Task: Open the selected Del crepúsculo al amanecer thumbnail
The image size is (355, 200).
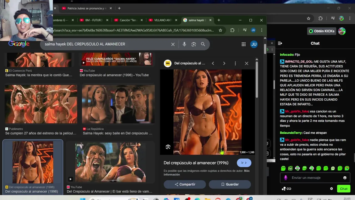Action: [x=33, y=162]
